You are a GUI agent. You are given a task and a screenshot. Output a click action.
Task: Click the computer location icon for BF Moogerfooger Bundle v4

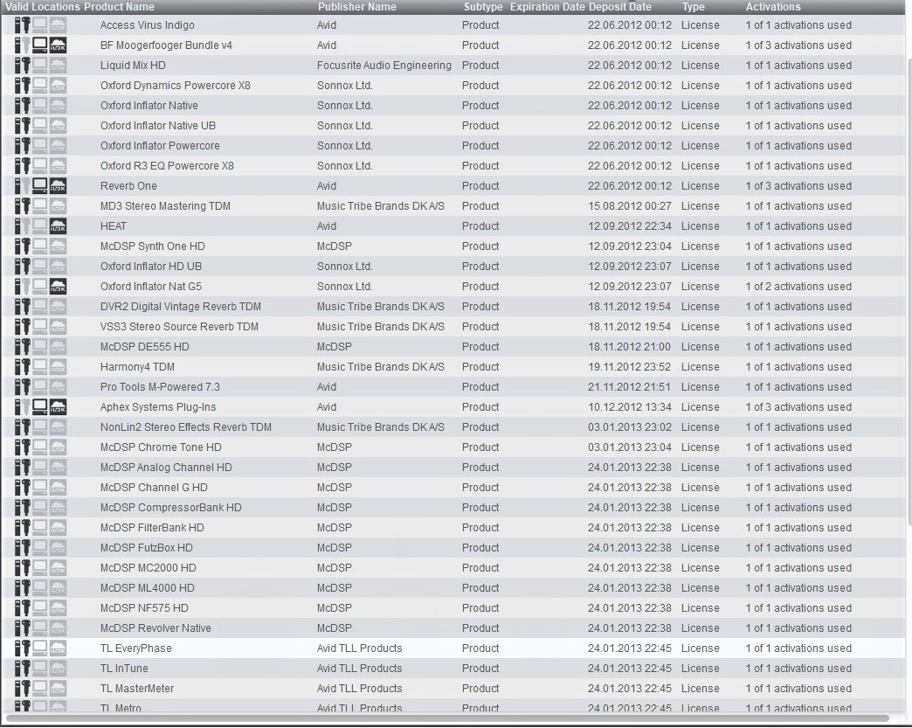click(x=39, y=45)
